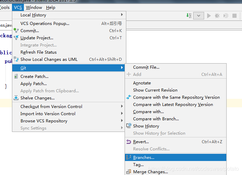Select the Git menu entry
242x175 pixels.
[x=68, y=68]
